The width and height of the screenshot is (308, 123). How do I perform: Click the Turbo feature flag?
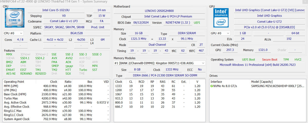tap(83, 70)
